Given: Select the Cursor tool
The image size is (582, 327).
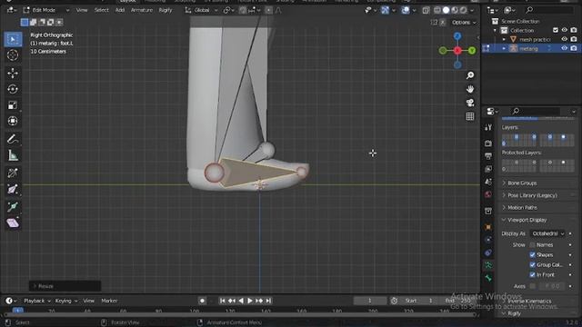Looking at the screenshot, I should pyautogui.click(x=13, y=55).
